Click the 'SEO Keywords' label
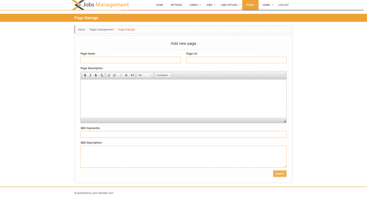This screenshot has width=367, height=197. pos(90,128)
